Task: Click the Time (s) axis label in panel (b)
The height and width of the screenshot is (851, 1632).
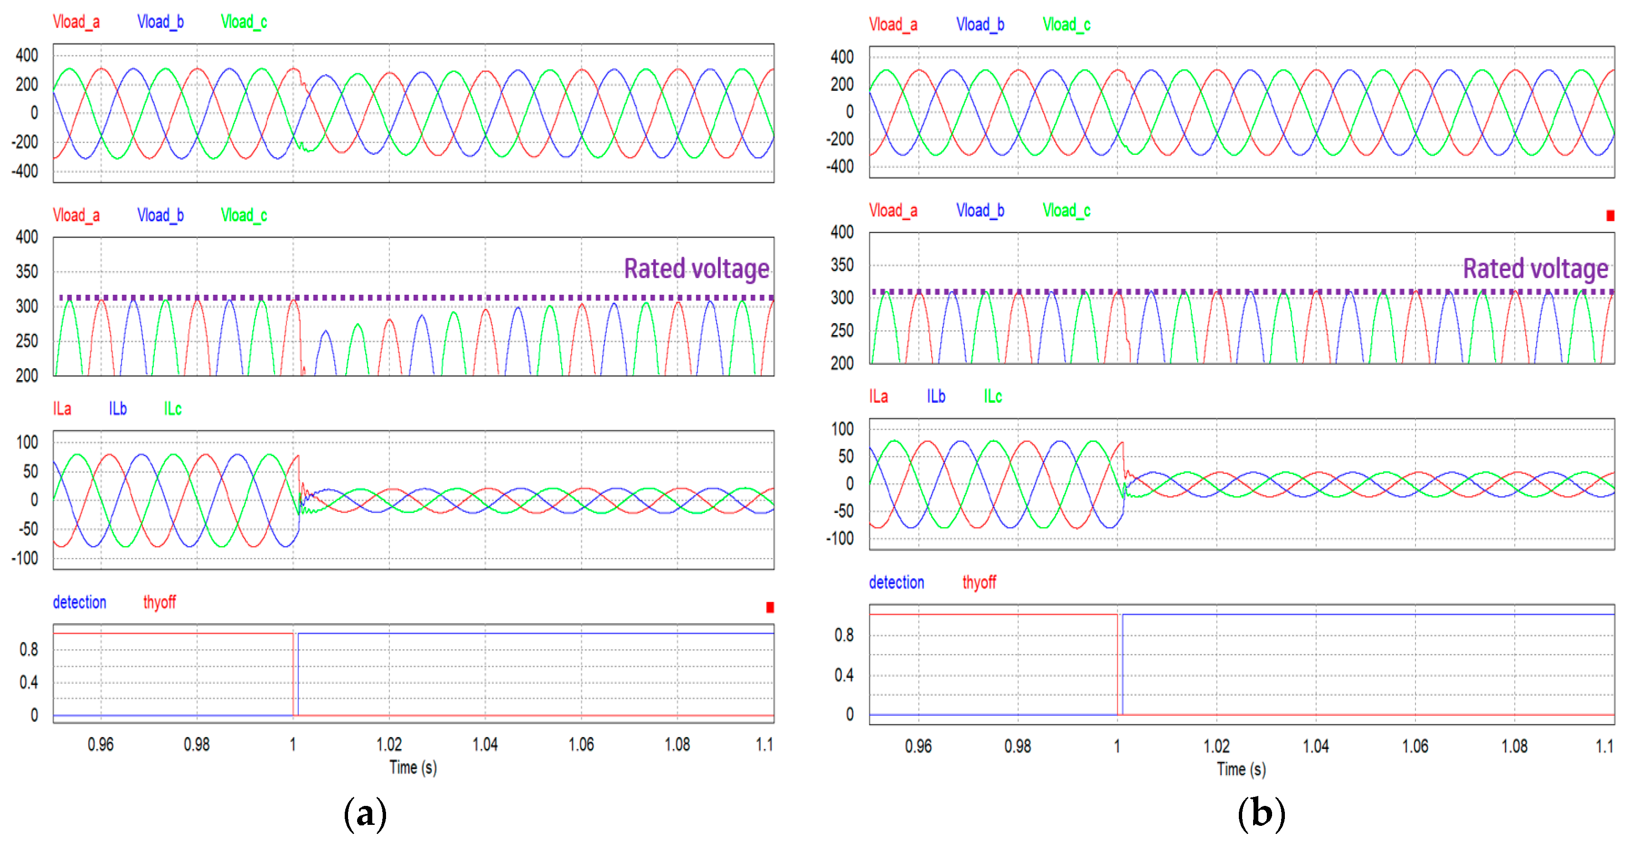Action: tap(1241, 769)
